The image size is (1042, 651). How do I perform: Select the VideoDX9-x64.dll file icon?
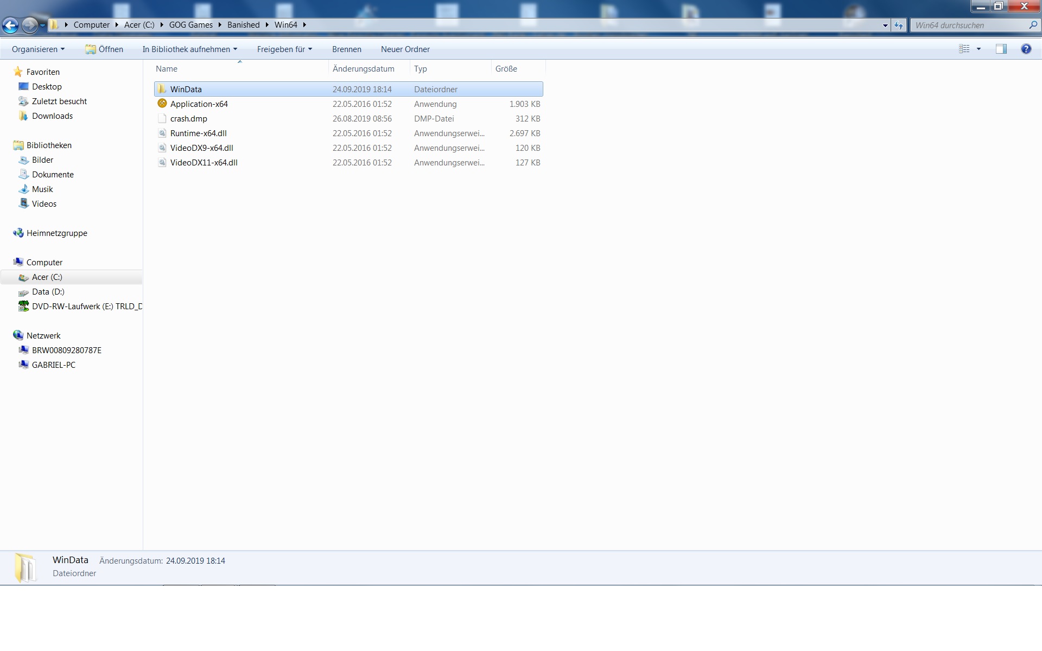(162, 148)
